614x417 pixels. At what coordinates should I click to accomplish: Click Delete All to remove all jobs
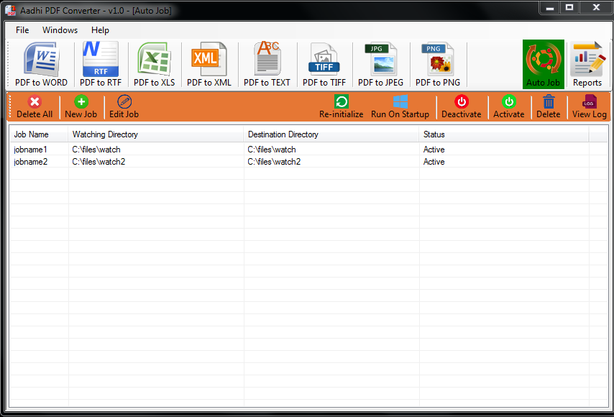[34, 106]
